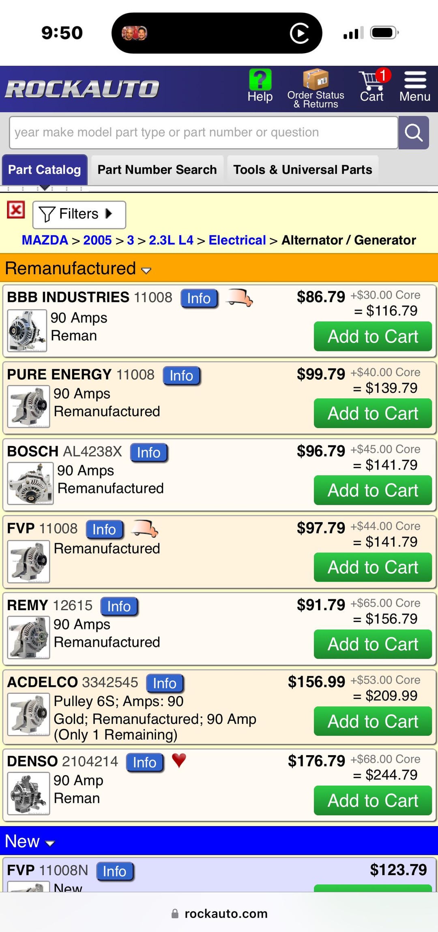Click the search magnifier icon

click(413, 132)
